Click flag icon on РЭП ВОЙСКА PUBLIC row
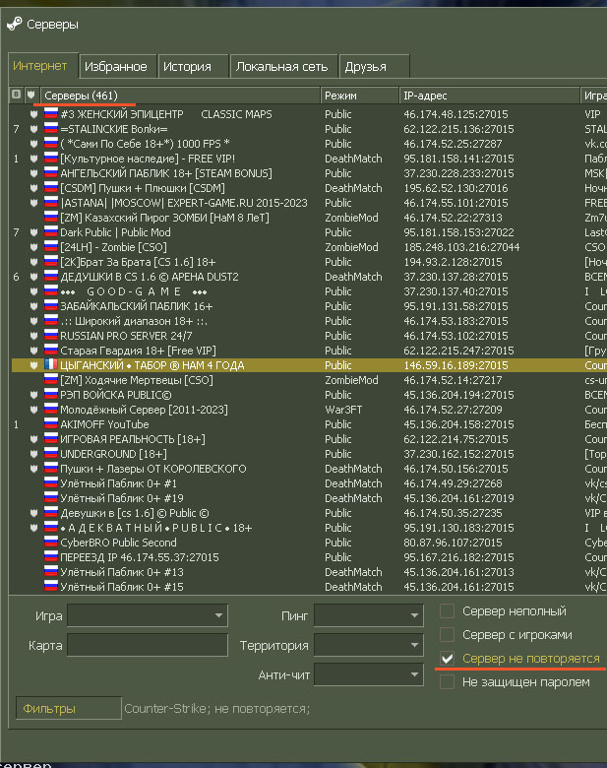Screen dimensions: 607x768 pos(51,395)
